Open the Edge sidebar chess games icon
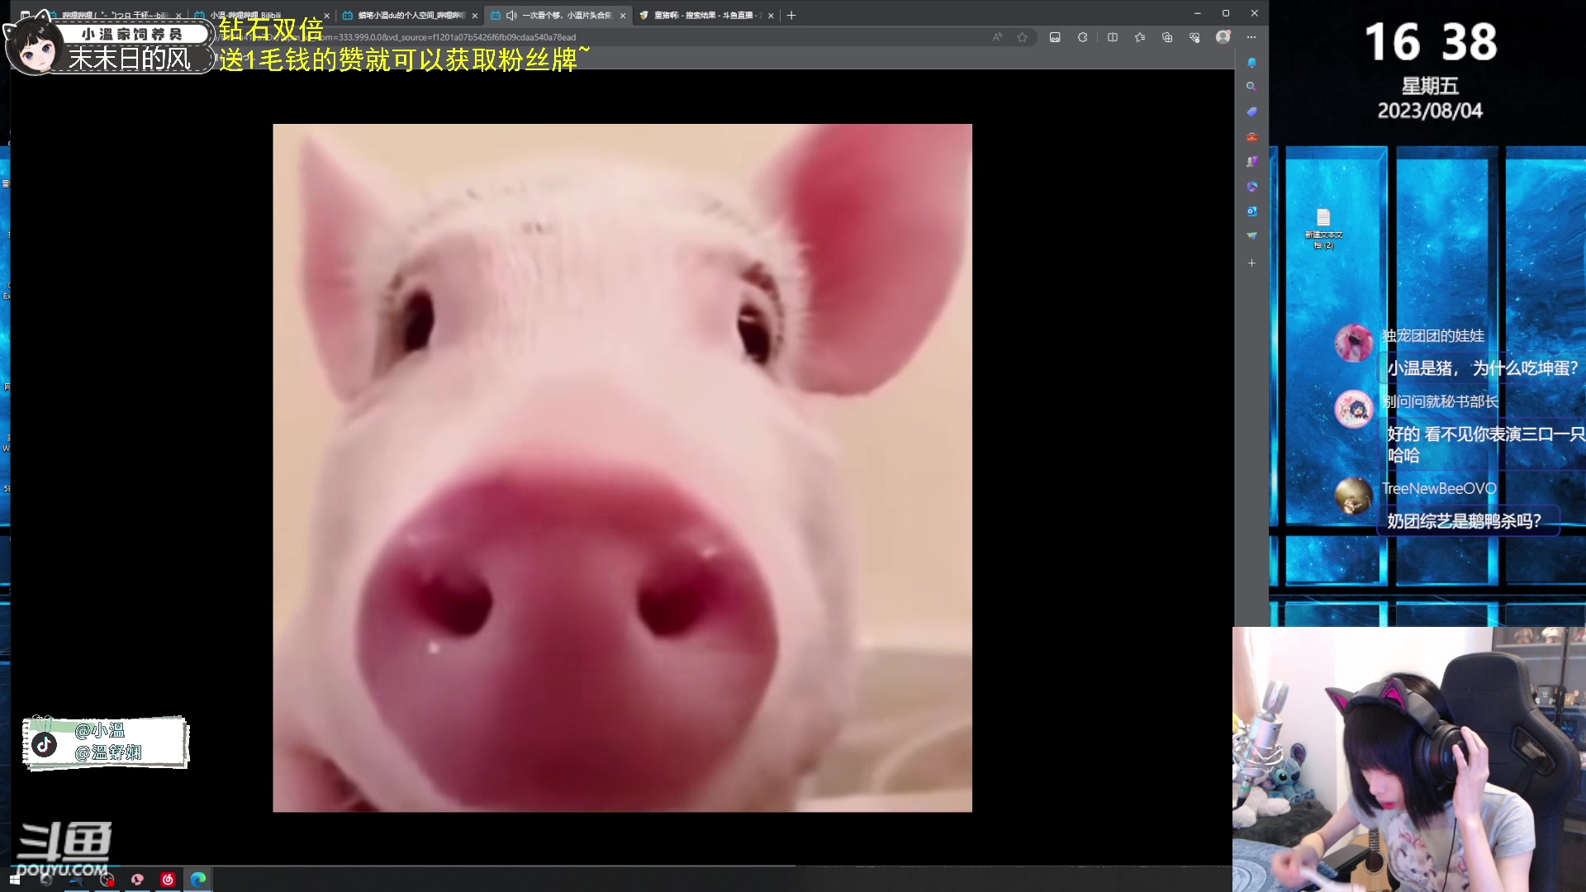The width and height of the screenshot is (1586, 892). (1251, 162)
